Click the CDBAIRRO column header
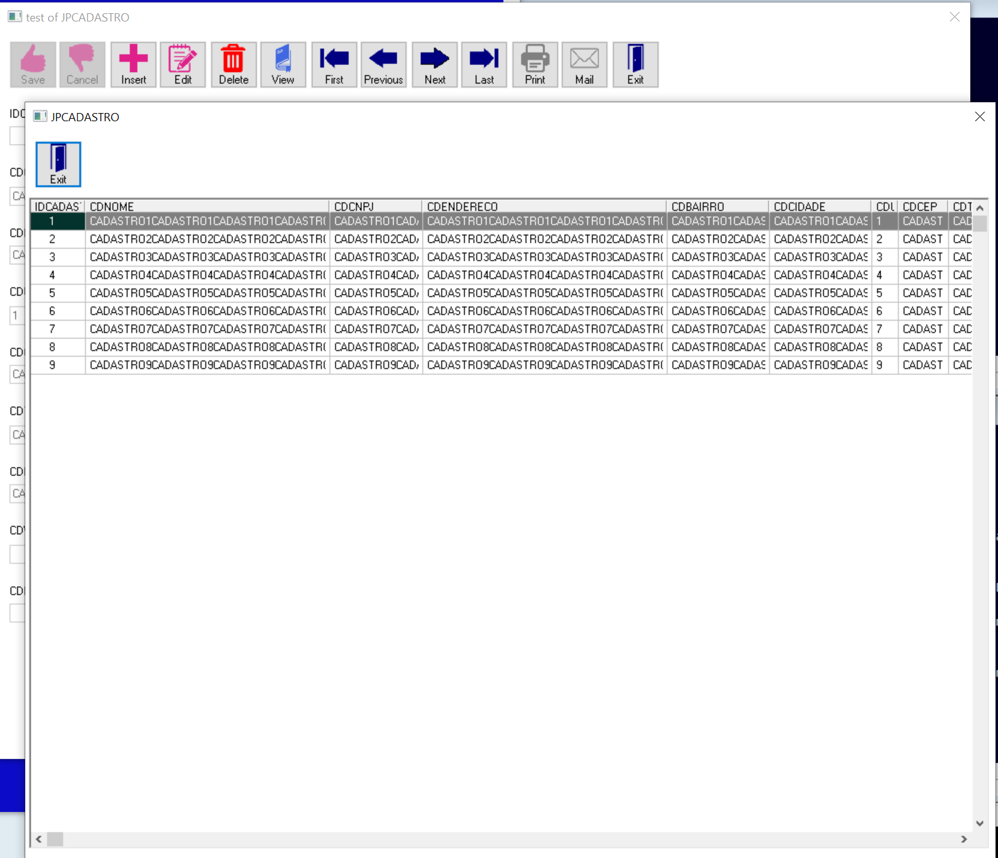 [x=718, y=206]
